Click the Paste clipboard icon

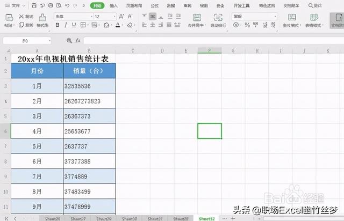[x=9, y=17]
